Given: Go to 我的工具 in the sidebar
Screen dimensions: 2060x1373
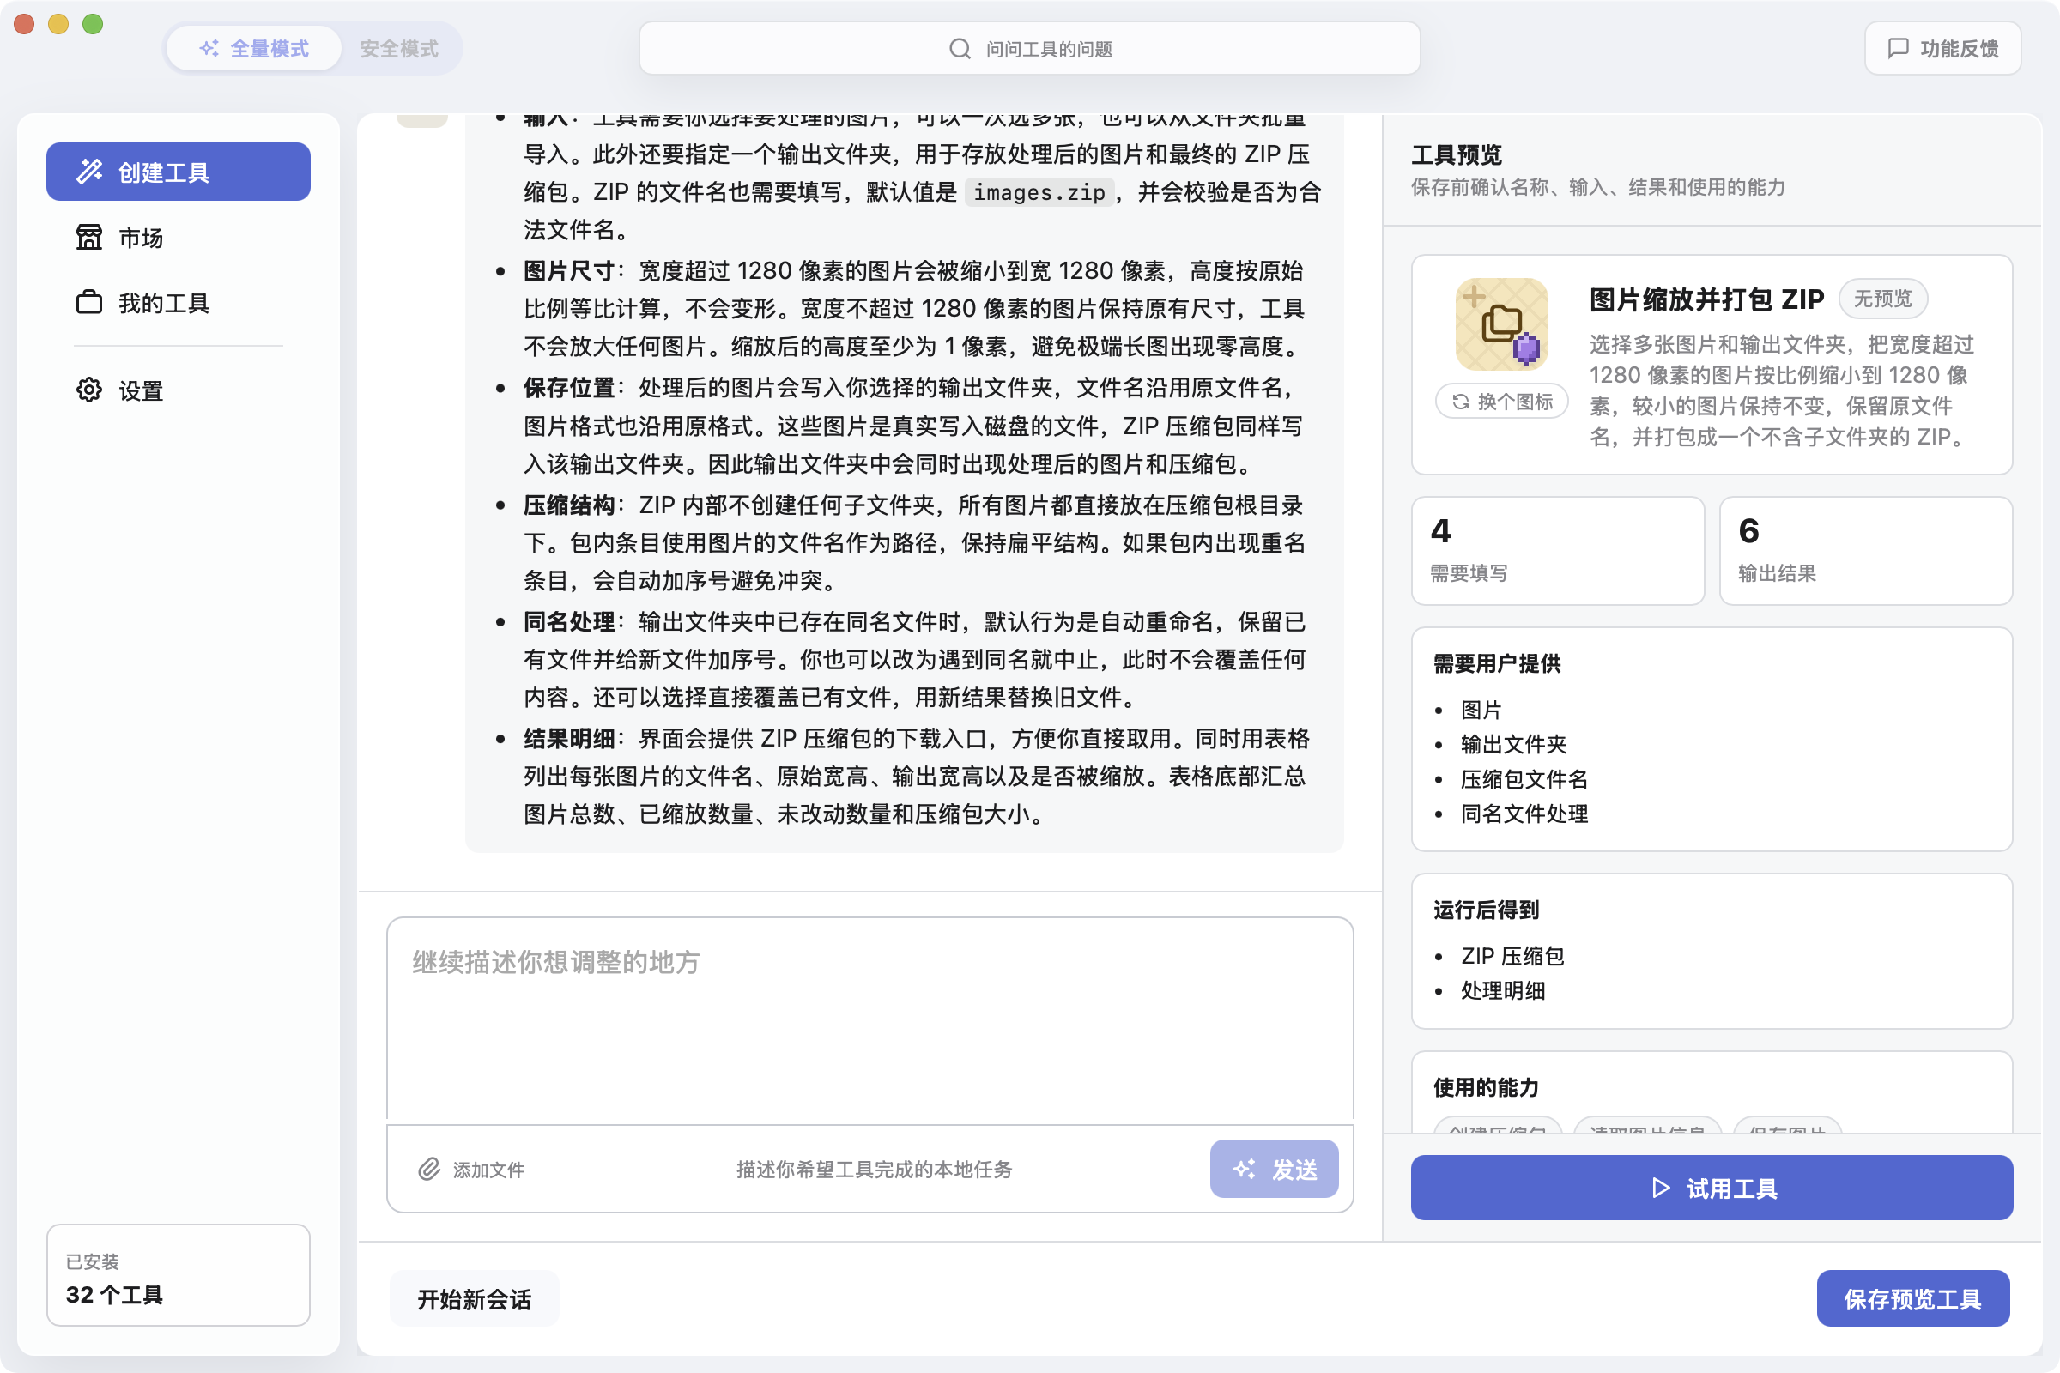Looking at the screenshot, I should point(178,303).
